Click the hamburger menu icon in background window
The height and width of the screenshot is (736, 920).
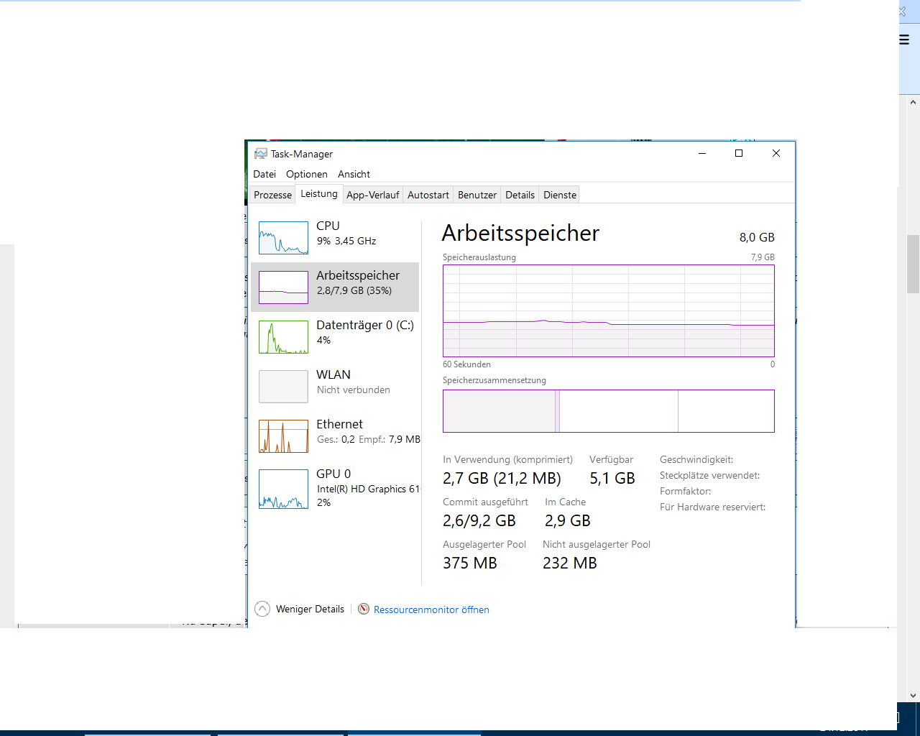[x=904, y=40]
